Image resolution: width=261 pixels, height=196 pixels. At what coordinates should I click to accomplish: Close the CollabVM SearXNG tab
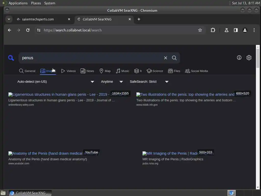tap(130, 19)
